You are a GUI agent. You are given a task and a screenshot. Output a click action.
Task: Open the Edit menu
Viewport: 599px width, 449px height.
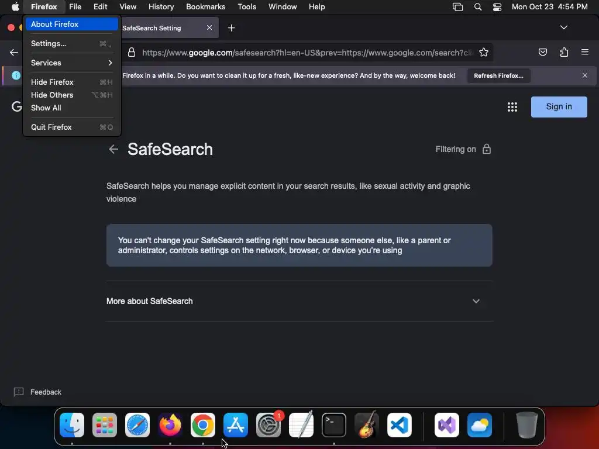[x=100, y=6]
